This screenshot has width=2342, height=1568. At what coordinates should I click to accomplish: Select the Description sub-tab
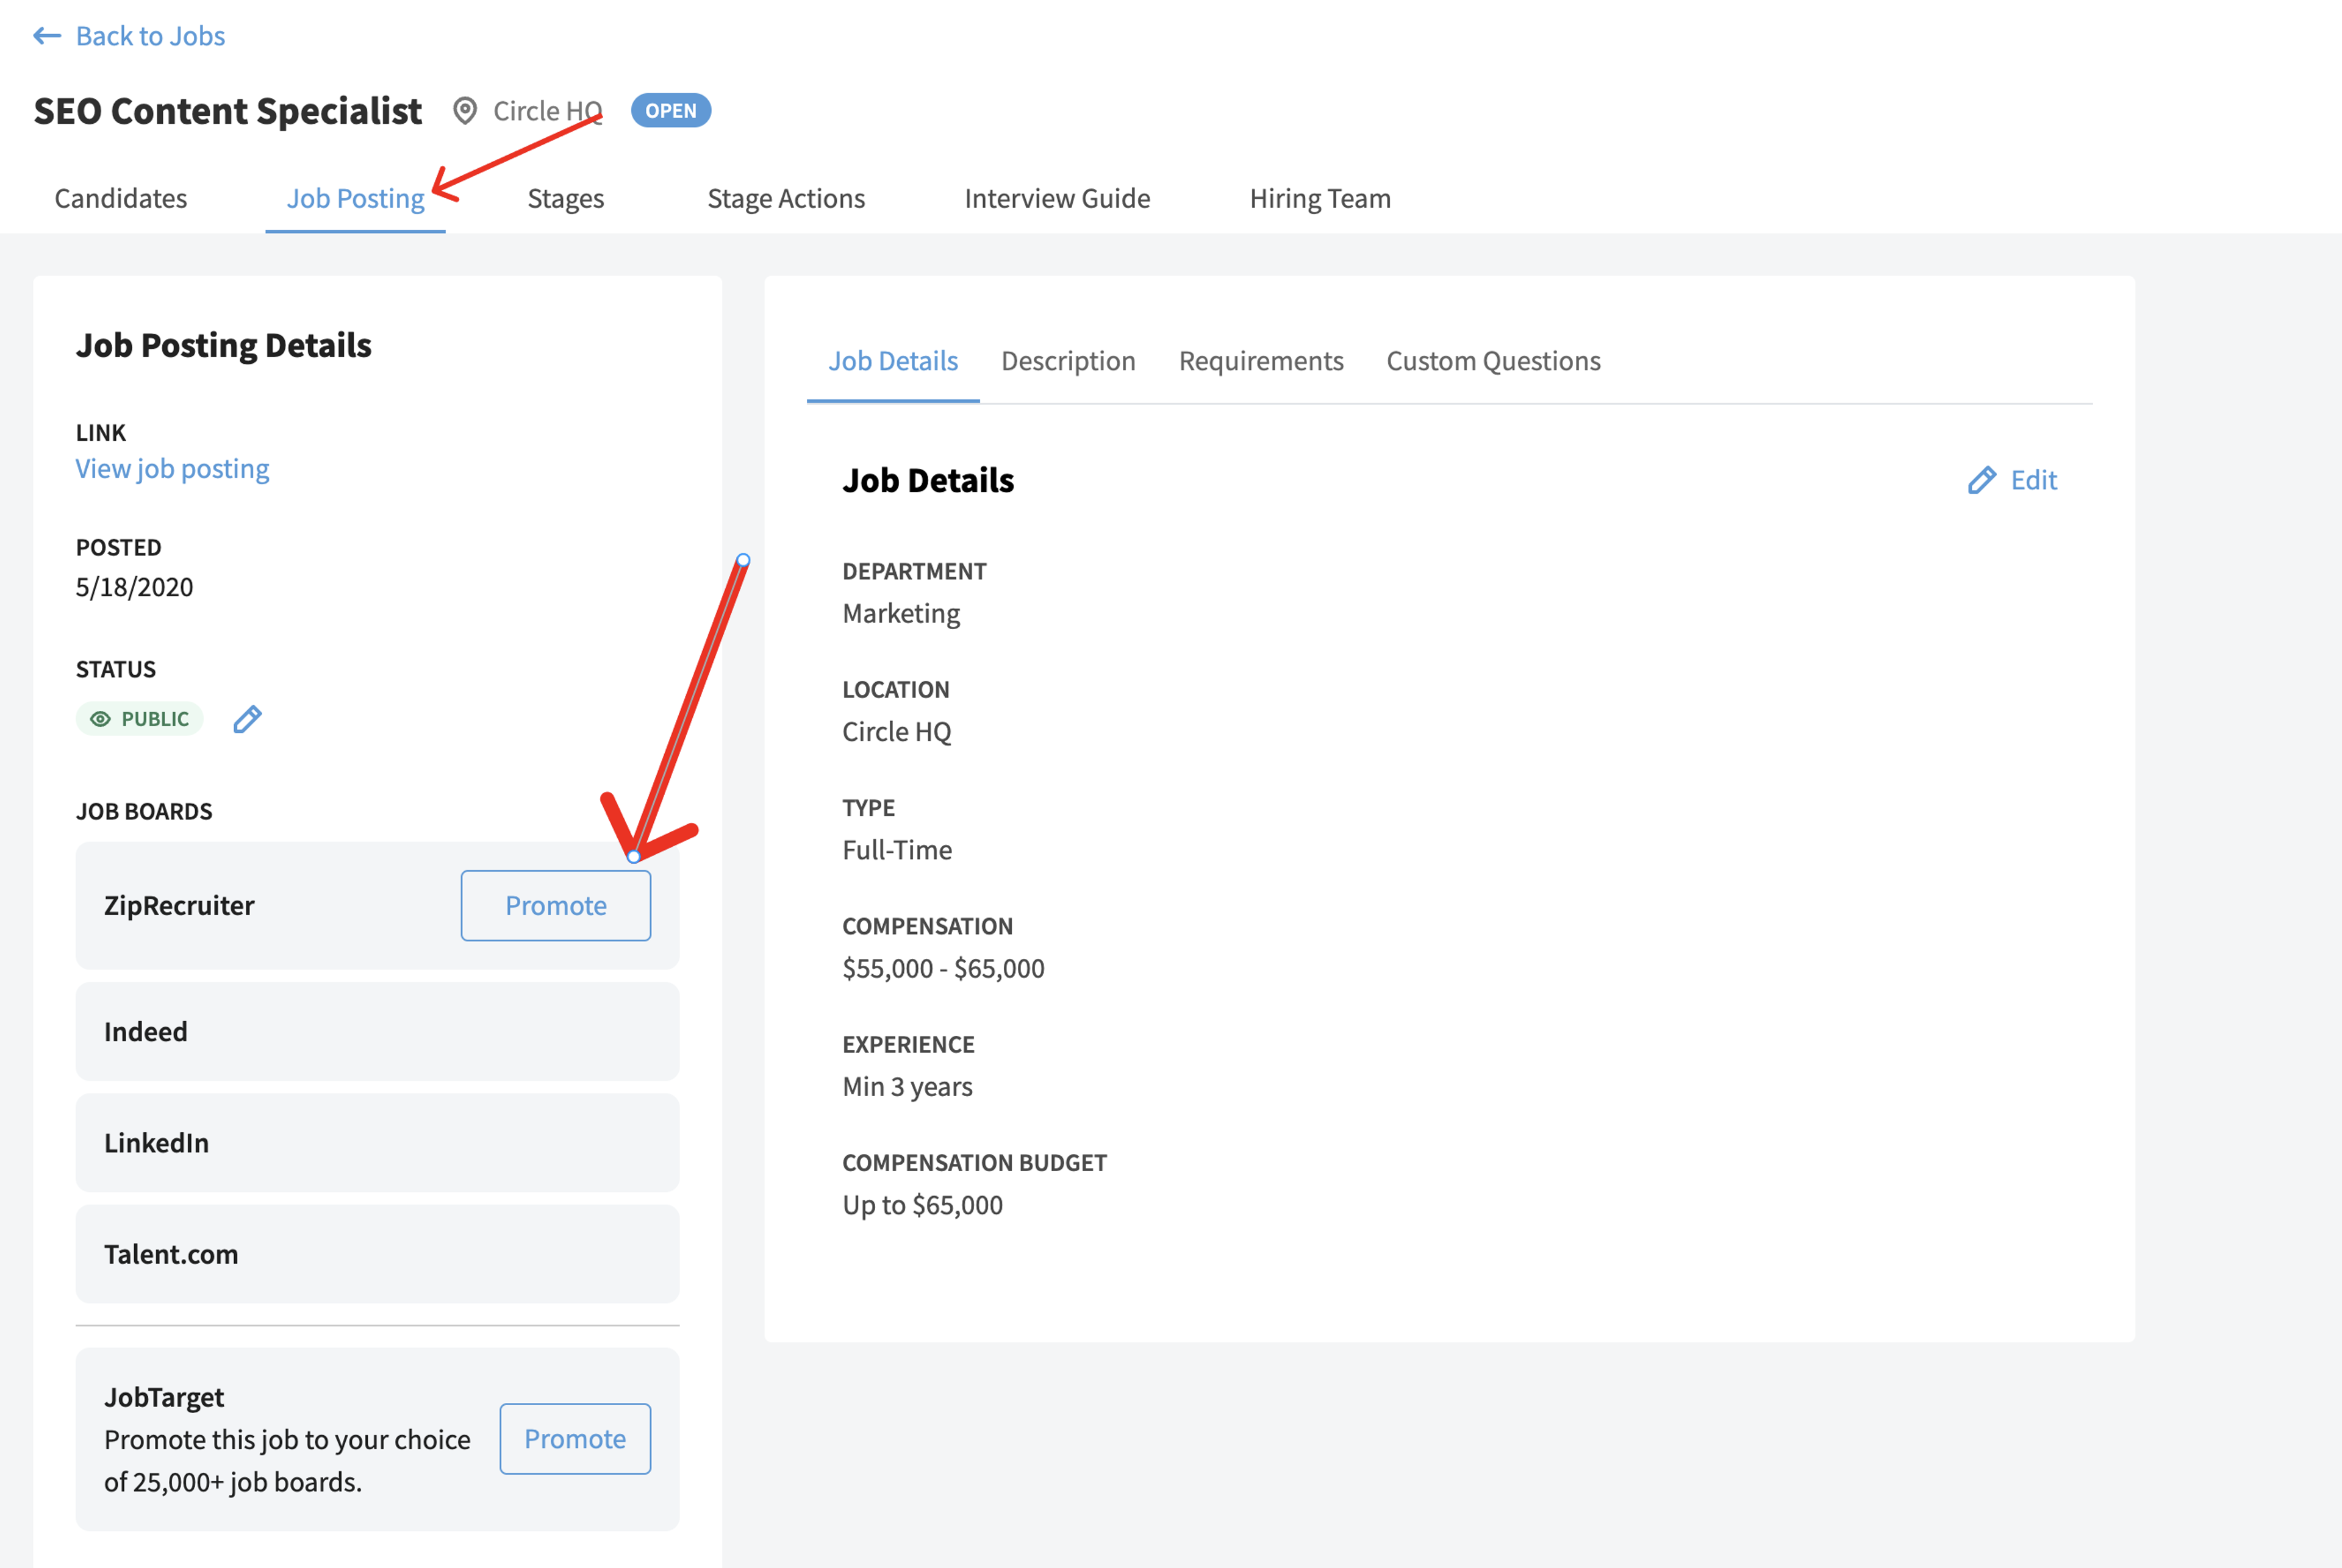pyautogui.click(x=1069, y=361)
